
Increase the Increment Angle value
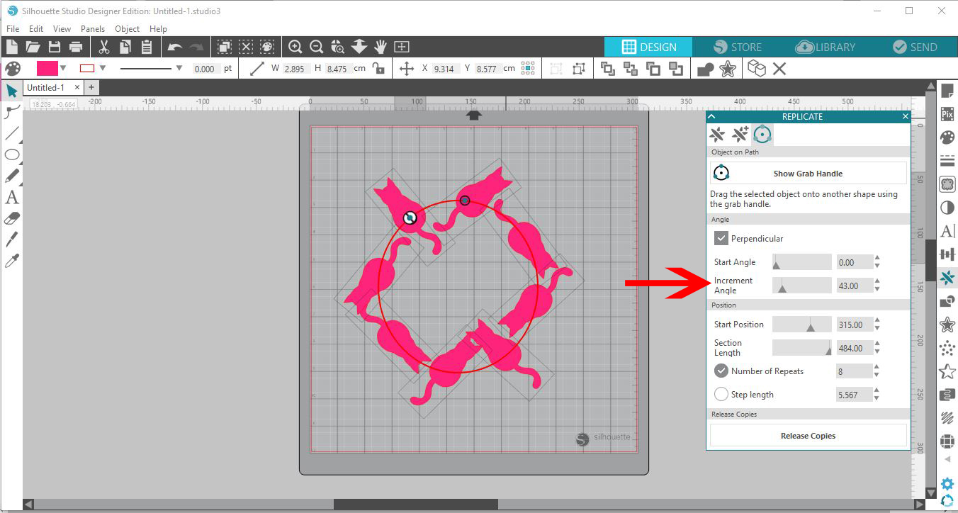pyautogui.click(x=877, y=282)
